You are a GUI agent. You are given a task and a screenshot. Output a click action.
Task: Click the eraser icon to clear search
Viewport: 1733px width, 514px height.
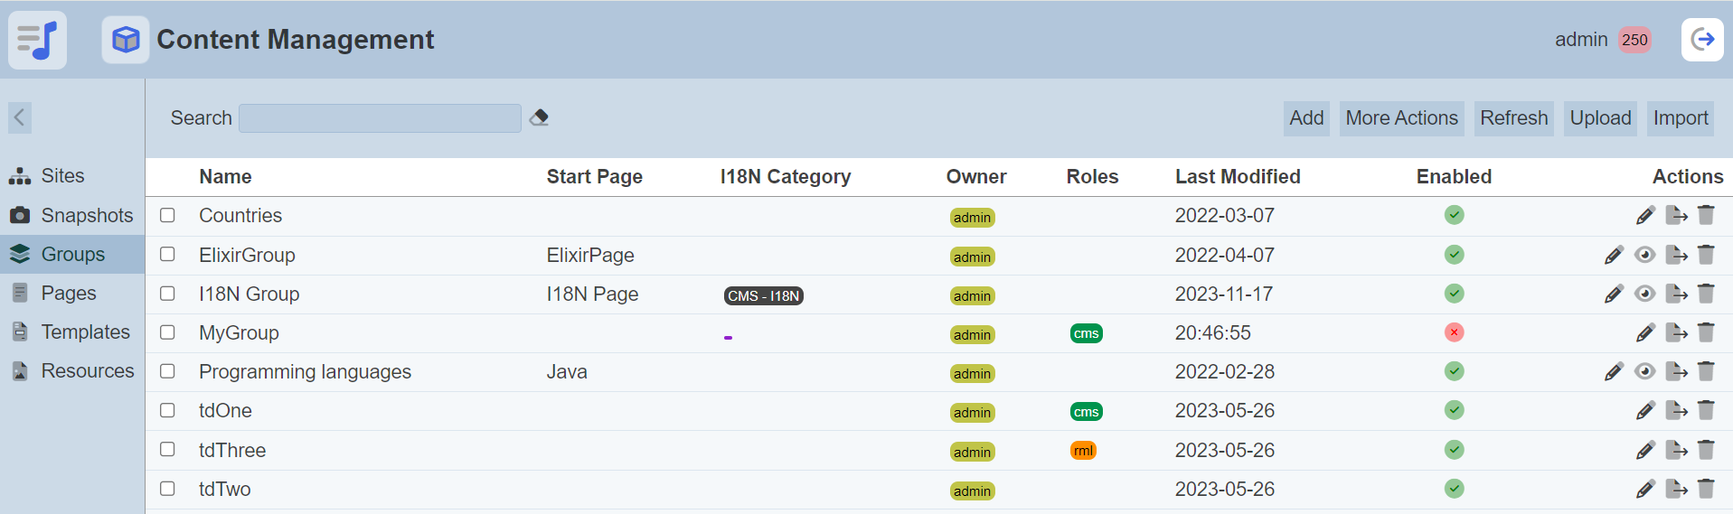(x=539, y=117)
